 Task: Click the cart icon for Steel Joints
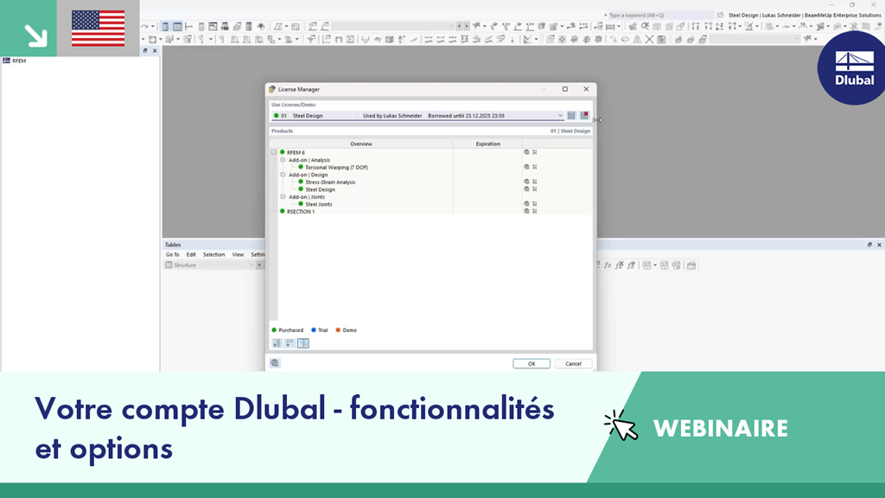534,204
